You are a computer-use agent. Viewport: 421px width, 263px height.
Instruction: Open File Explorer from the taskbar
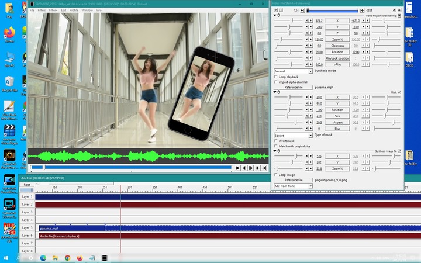(x=56, y=258)
